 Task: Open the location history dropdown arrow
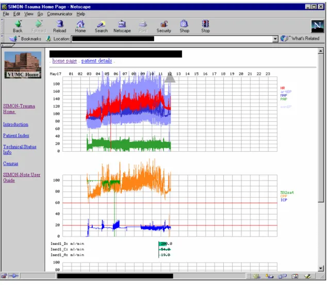pos(275,39)
